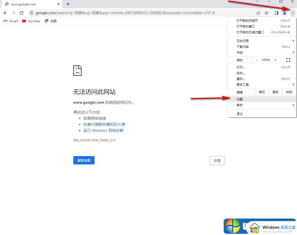297x235 pixels.
Task: Open the YouTube bookmark
Action: click(x=31, y=21)
